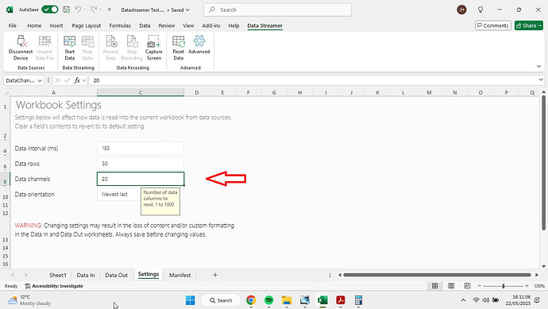Click the Comments button

pos(492,25)
